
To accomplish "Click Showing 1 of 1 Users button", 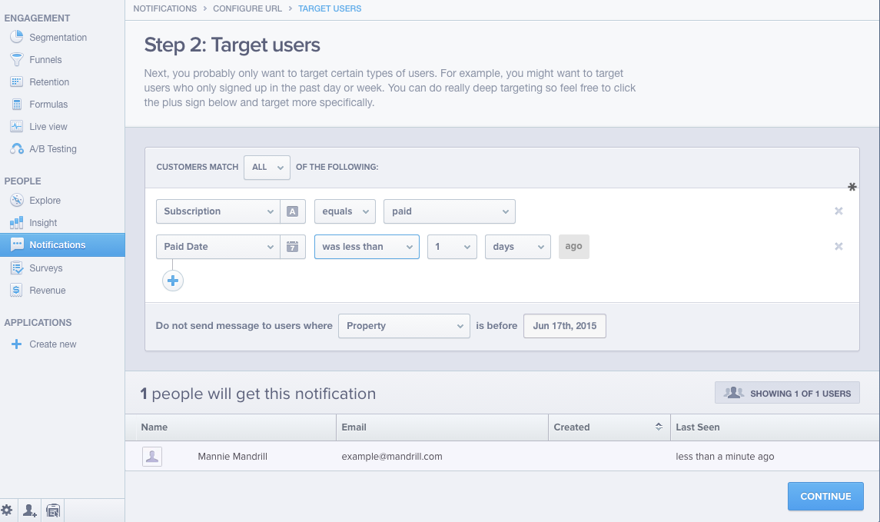I will [x=787, y=393].
